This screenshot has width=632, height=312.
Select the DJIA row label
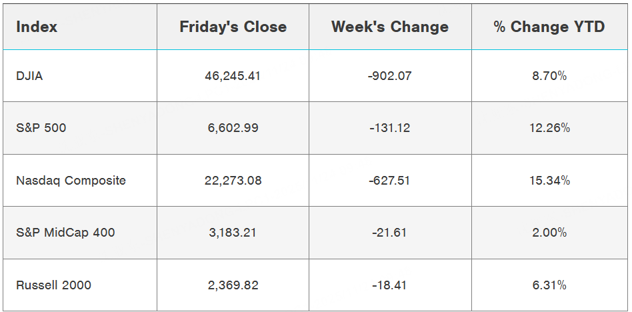[x=29, y=76]
